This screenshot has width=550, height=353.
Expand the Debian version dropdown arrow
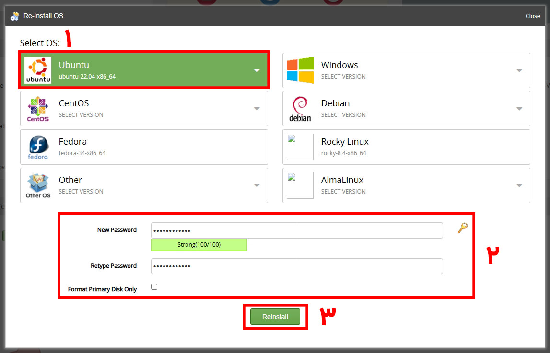(519, 109)
